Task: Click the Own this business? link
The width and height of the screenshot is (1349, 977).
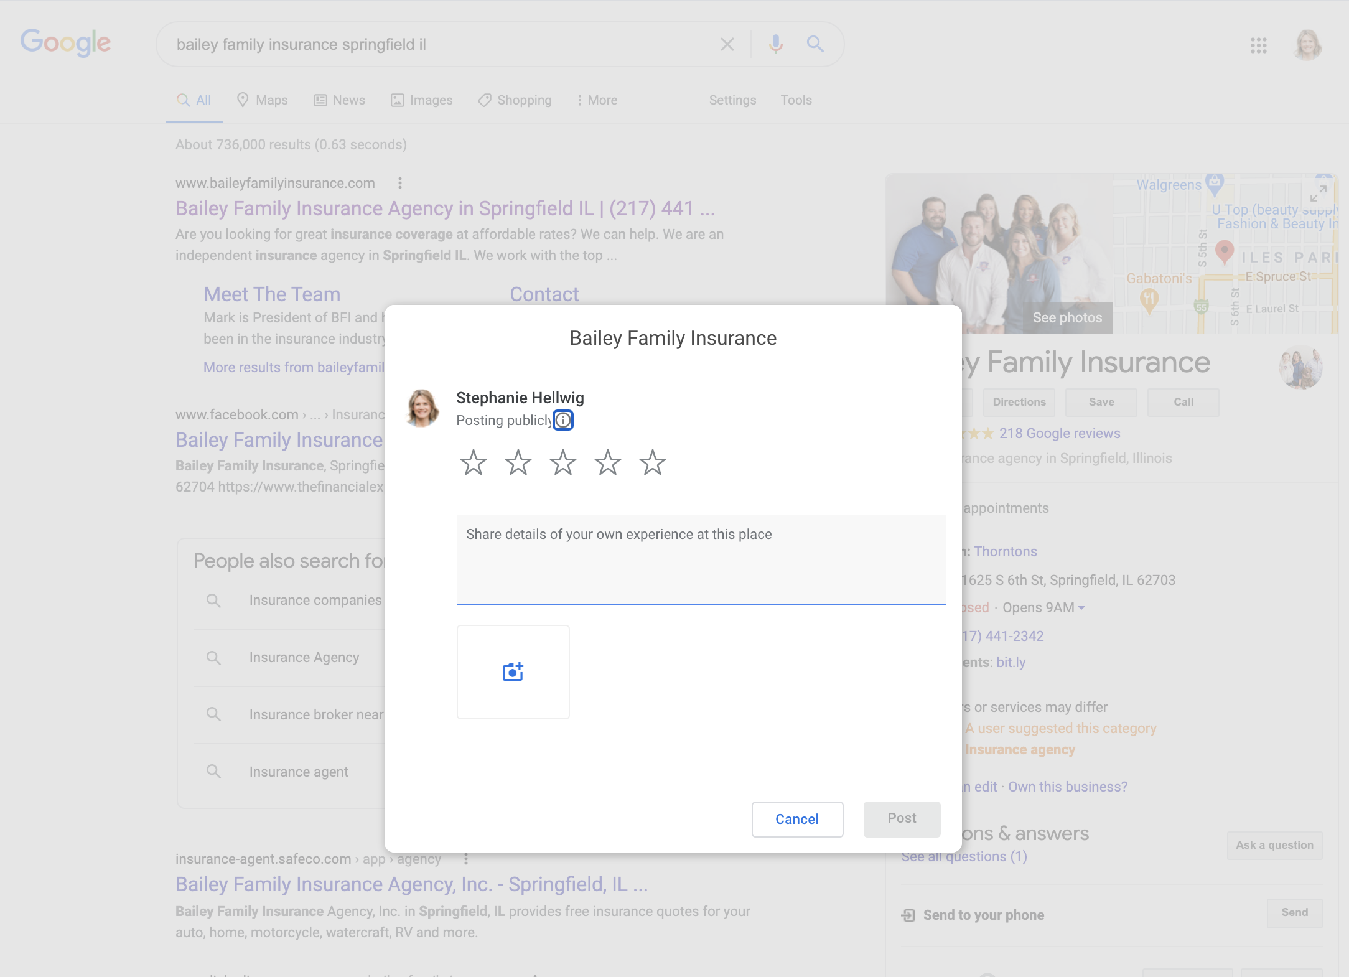Action: point(1068,787)
